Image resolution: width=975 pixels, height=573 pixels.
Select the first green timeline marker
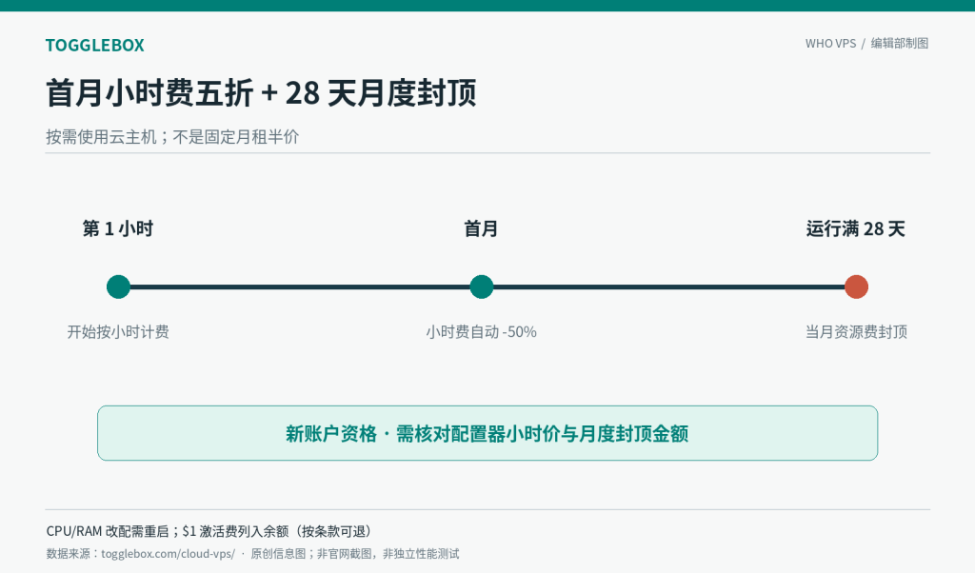coord(118,287)
